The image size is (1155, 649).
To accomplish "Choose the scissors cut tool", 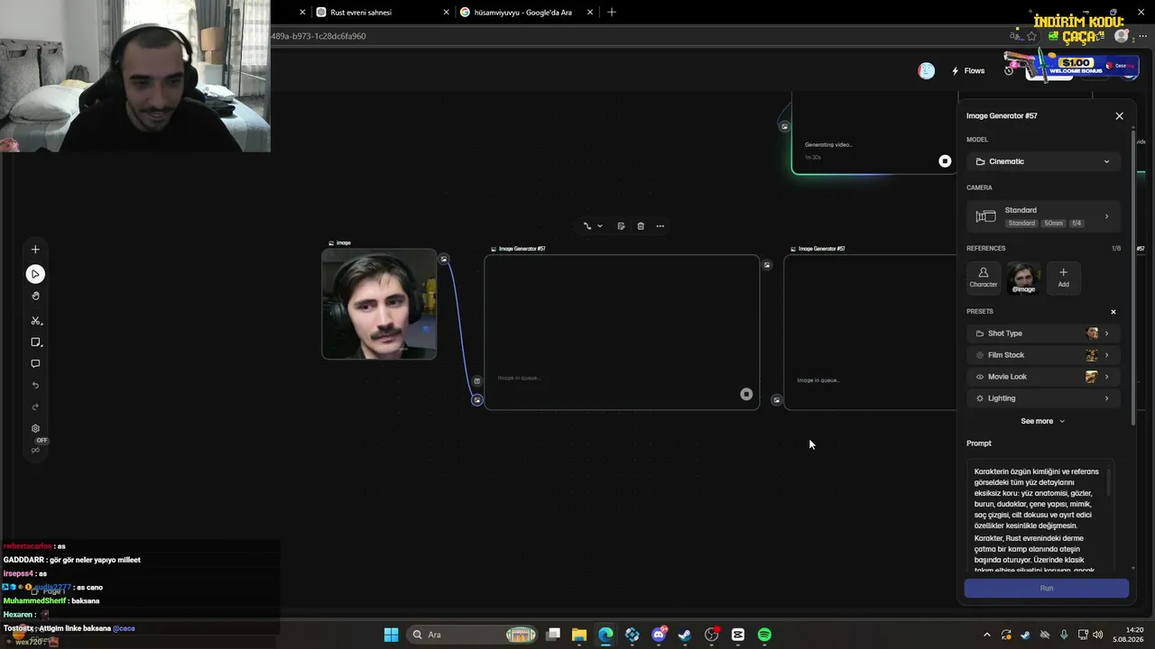I will pyautogui.click(x=36, y=321).
